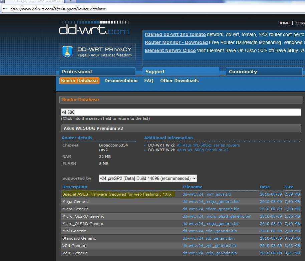Download mega_generic.bin in the Micro_OLSRD Generic row
The height and width of the screenshot is (261, 305).
pyautogui.click(x=211, y=224)
